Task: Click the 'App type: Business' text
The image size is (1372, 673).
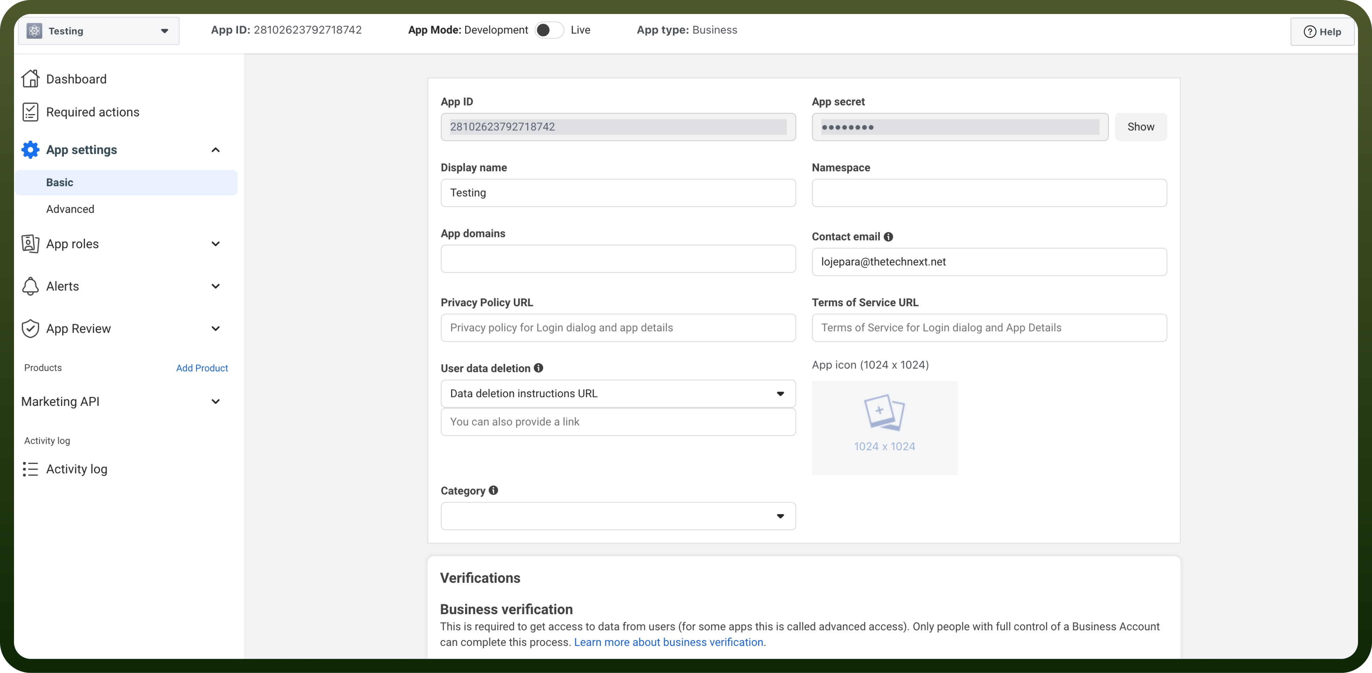Action: (x=687, y=30)
